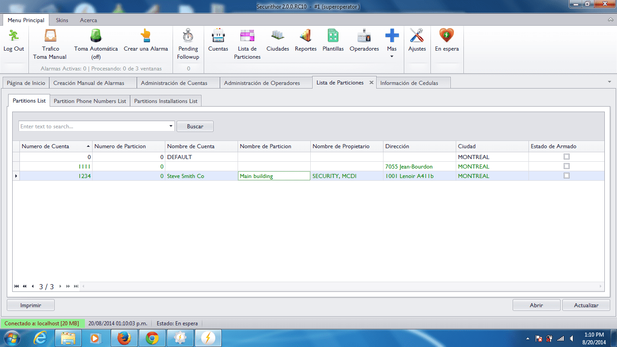Viewport: 617px width, 347px height.
Task: Click the Actualizar button
Action: [586, 305]
